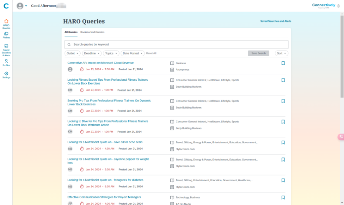Click the Technology, Business topics text
This screenshot has width=344, height=205.
pyautogui.click(x=188, y=198)
